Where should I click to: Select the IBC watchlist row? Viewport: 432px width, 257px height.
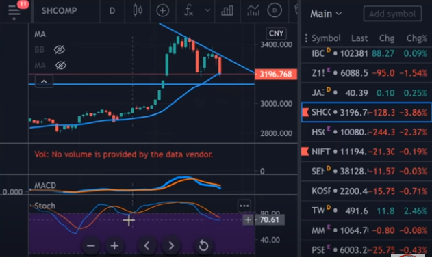point(366,53)
